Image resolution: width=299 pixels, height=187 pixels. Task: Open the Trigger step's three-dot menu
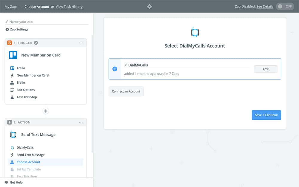click(x=81, y=43)
